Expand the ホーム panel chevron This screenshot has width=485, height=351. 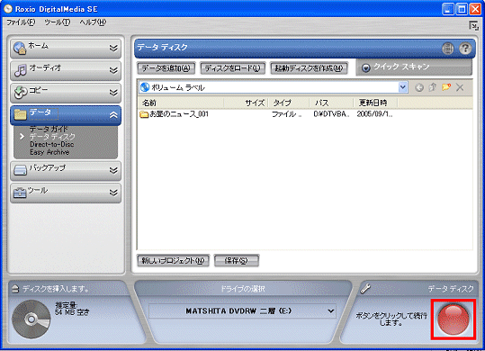tap(113, 48)
